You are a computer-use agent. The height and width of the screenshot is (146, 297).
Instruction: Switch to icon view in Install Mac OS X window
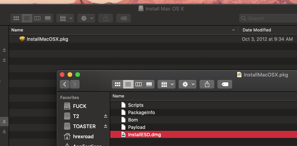[x=16, y=18]
